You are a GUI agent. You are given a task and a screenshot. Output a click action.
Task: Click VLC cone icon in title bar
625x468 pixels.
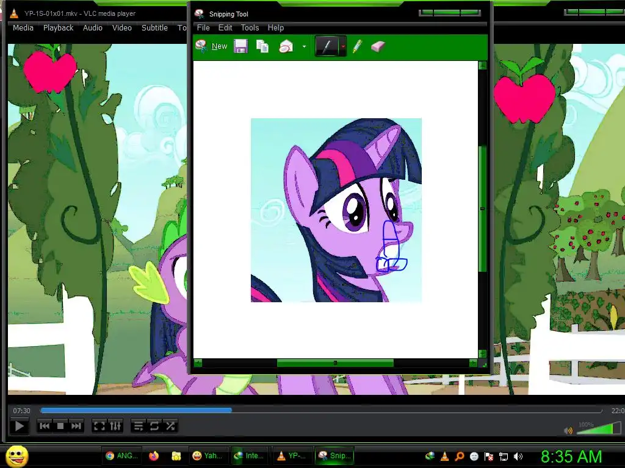click(14, 13)
